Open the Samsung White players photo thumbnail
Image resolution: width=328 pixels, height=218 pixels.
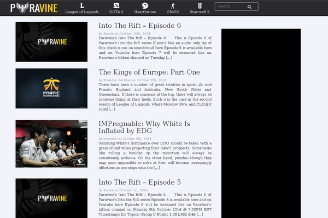pyautogui.click(x=51, y=143)
